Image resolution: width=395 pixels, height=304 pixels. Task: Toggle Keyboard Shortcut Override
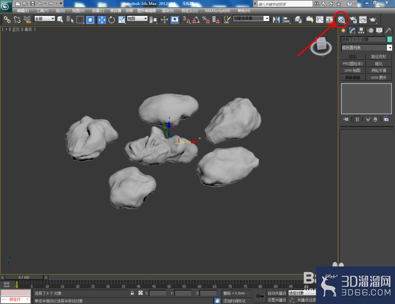pyautogui.click(x=175, y=19)
